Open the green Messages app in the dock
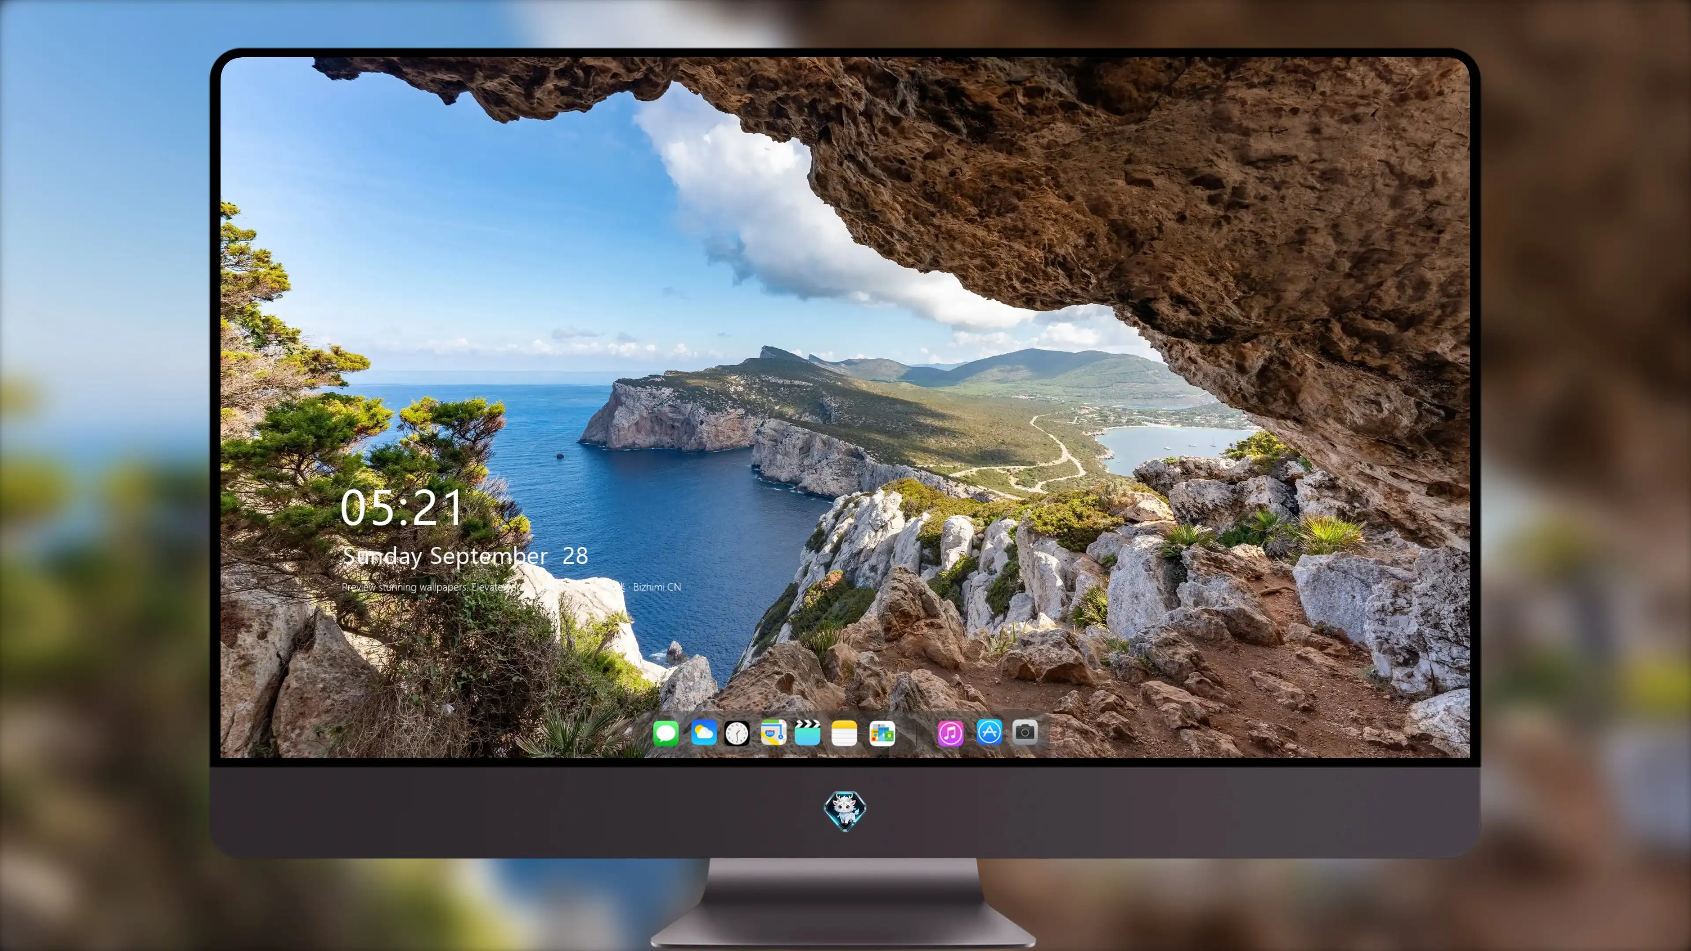 (666, 733)
